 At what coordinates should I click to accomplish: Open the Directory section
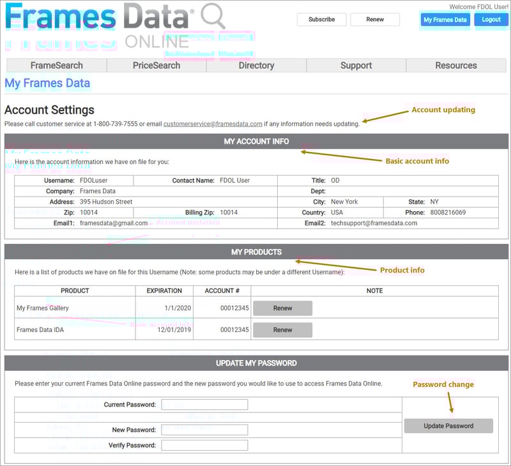pyautogui.click(x=256, y=66)
